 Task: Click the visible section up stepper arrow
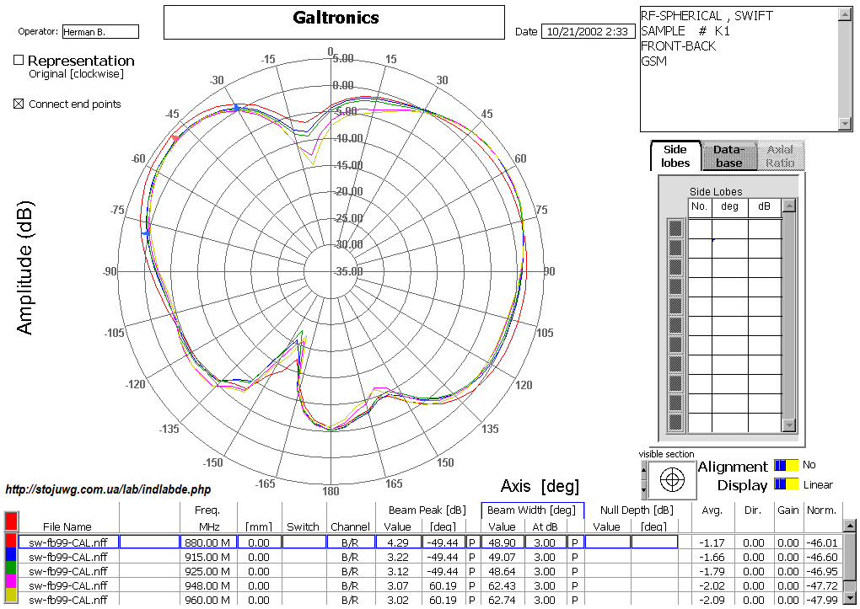(644, 470)
